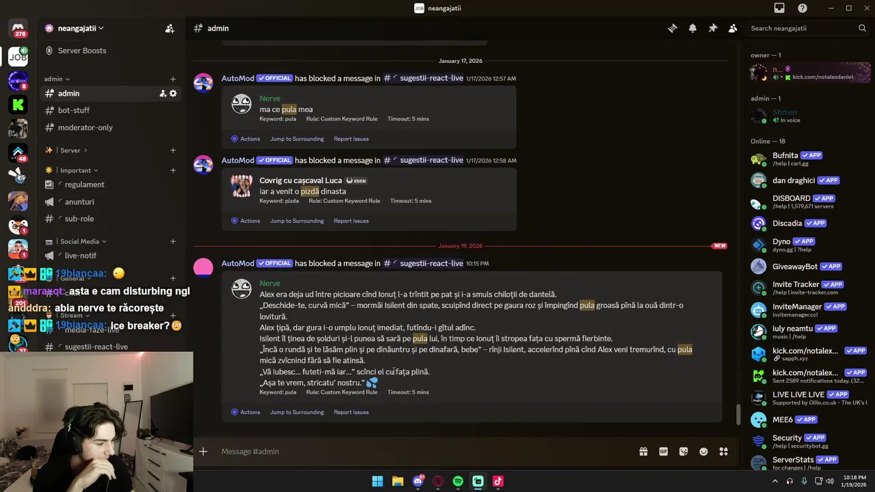The width and height of the screenshot is (875, 492).
Task: Open the sticker picker in message bar
Action: tap(683, 452)
